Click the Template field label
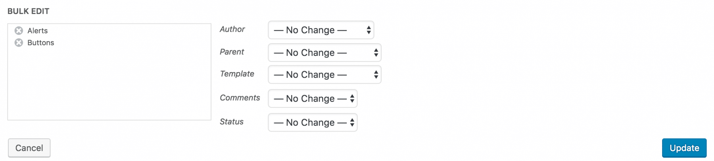 pos(237,74)
